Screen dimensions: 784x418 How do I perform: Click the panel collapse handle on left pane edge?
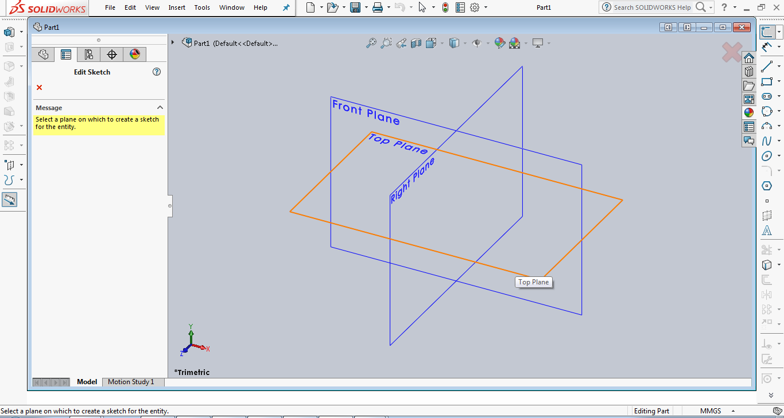pos(170,206)
